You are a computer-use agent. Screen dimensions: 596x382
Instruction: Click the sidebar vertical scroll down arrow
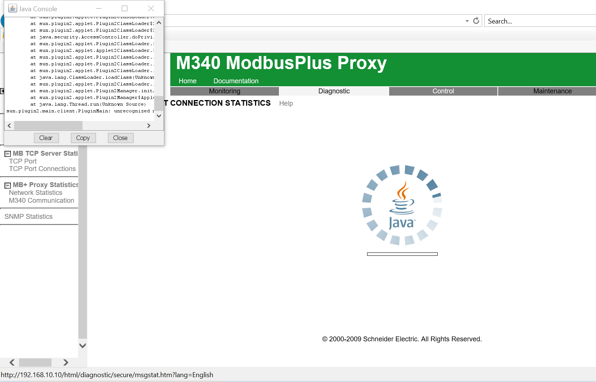[x=83, y=345]
